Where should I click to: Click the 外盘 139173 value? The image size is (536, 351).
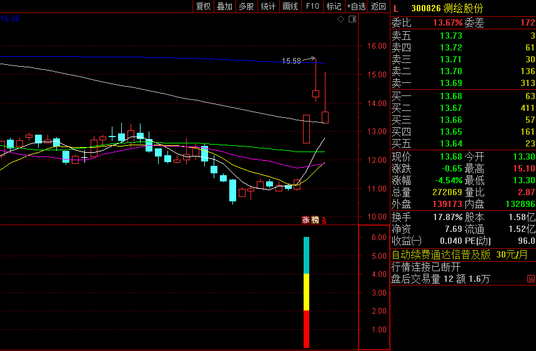point(447,204)
